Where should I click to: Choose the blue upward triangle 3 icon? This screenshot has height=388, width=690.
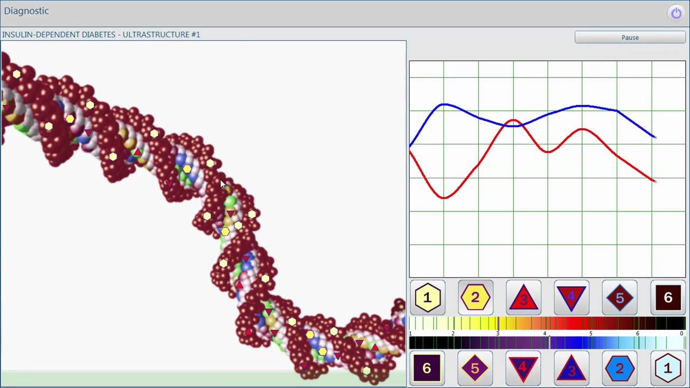pyautogui.click(x=571, y=368)
